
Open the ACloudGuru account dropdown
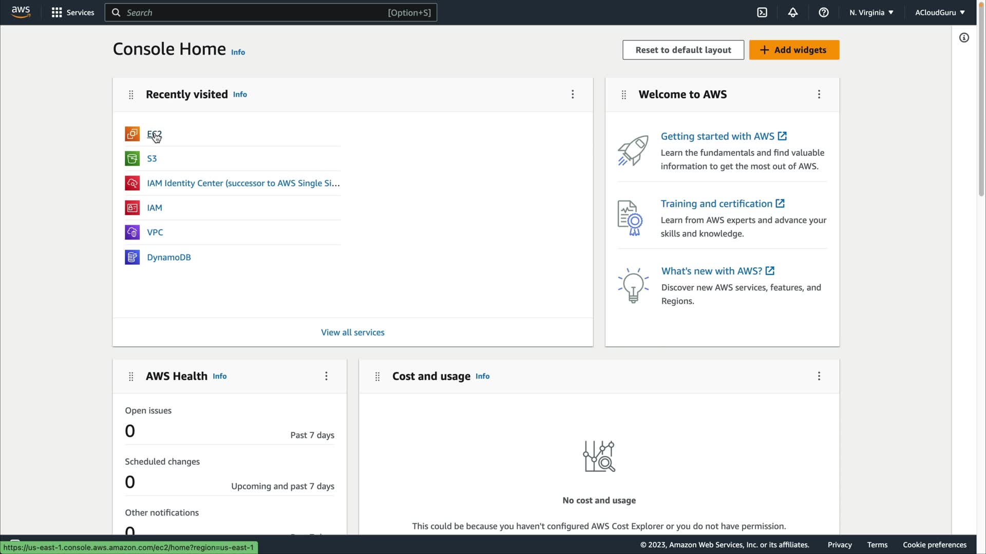(x=939, y=12)
